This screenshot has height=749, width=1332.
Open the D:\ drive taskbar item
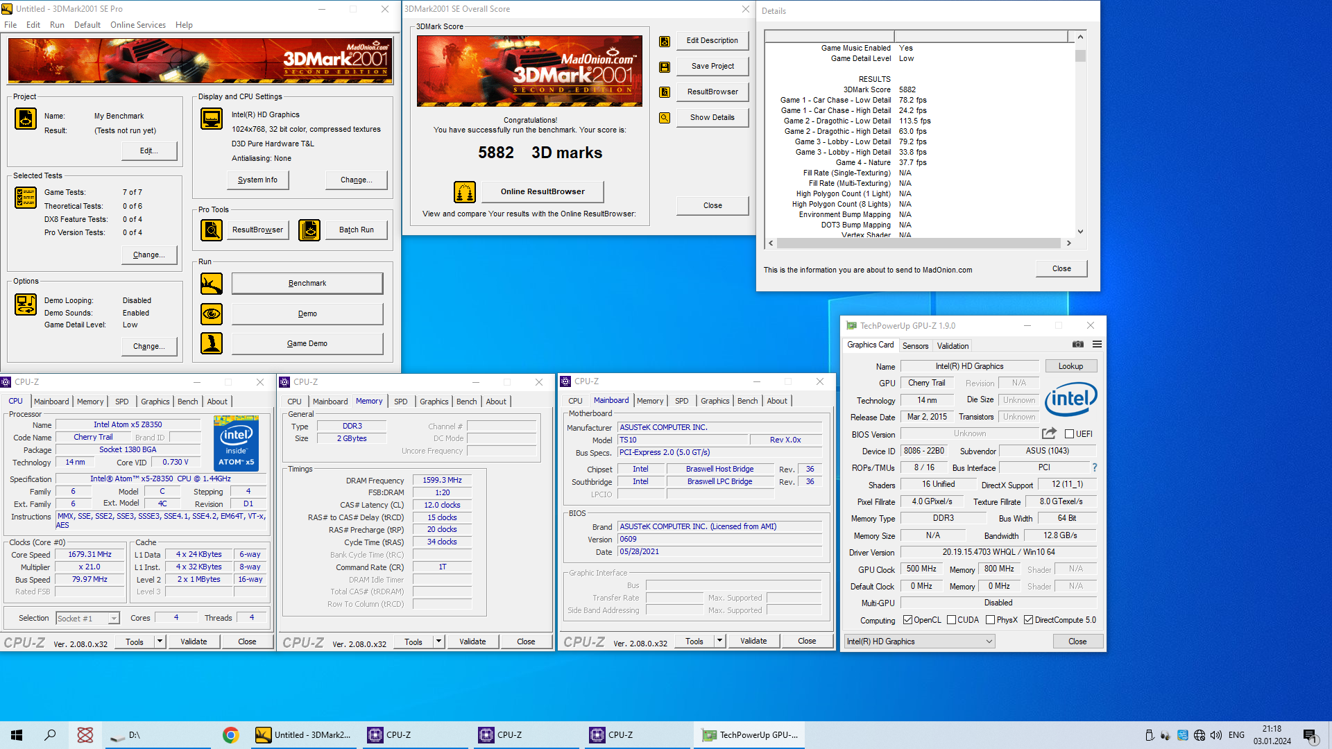point(157,735)
